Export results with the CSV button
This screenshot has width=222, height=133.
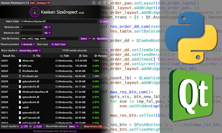[24, 126]
